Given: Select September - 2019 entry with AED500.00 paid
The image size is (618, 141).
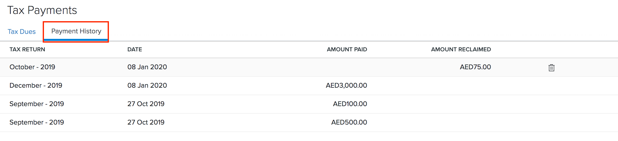Looking at the screenshot, I should 37,122.
